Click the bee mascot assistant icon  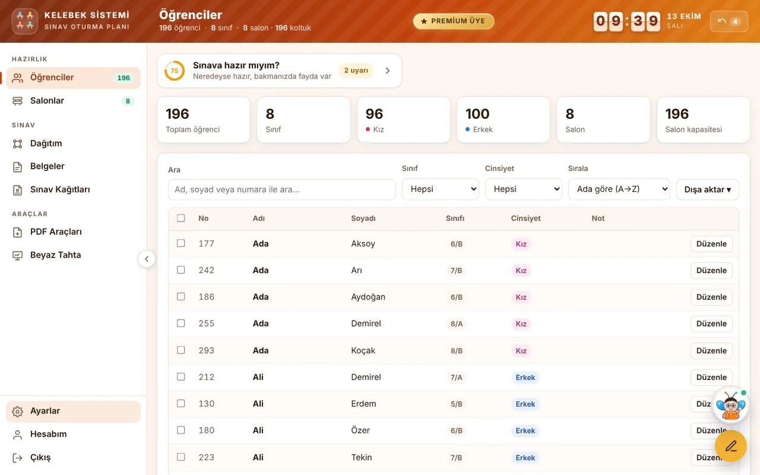(730, 405)
